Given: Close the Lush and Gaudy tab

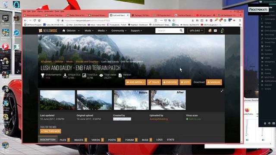Looking at the screenshot, I should pos(128,15).
